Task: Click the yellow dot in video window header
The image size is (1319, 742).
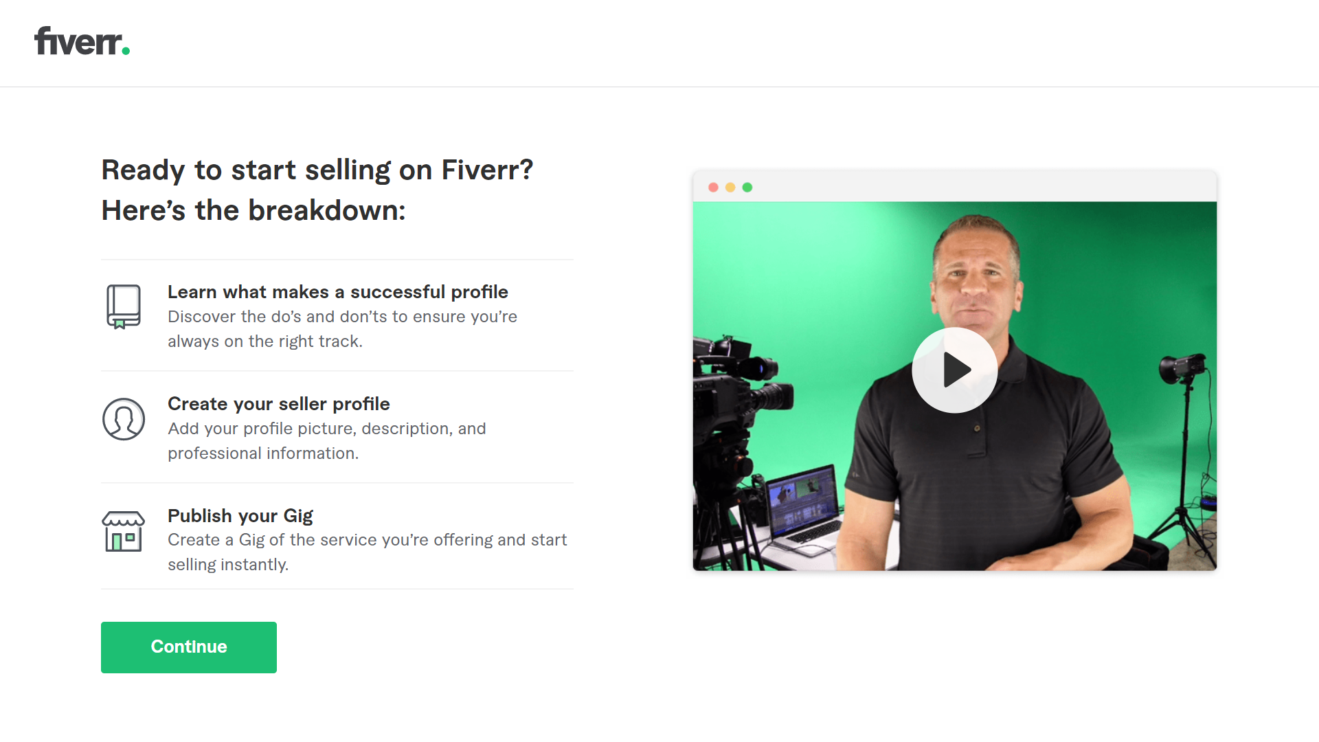Action: pyautogui.click(x=730, y=188)
